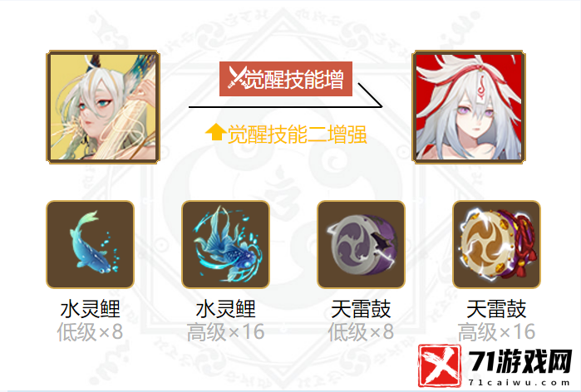Select the low-level 天雷鼓 purple drum icon
Screen dimensions: 581x392
coord(362,244)
